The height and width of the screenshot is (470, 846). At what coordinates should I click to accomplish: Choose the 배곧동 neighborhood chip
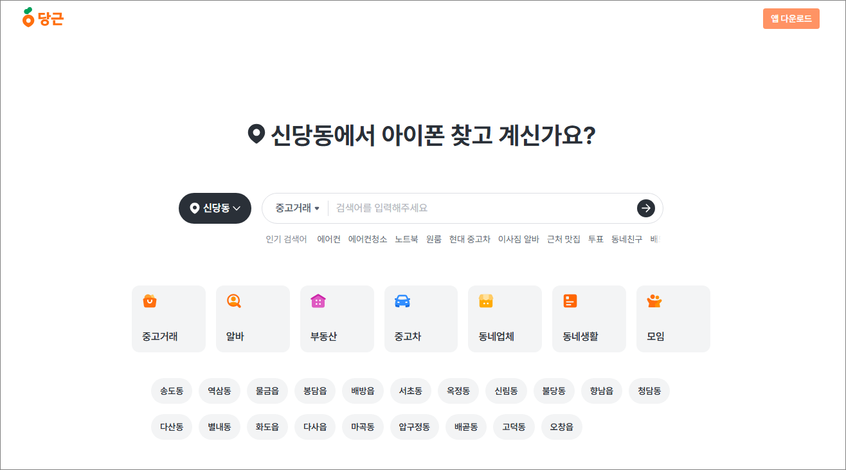pos(466,427)
